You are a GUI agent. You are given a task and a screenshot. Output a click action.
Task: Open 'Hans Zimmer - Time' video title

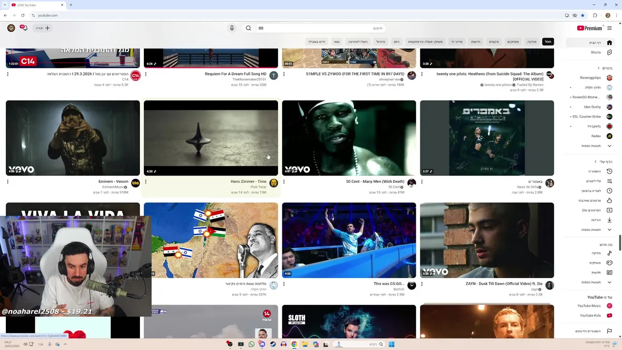(248, 181)
